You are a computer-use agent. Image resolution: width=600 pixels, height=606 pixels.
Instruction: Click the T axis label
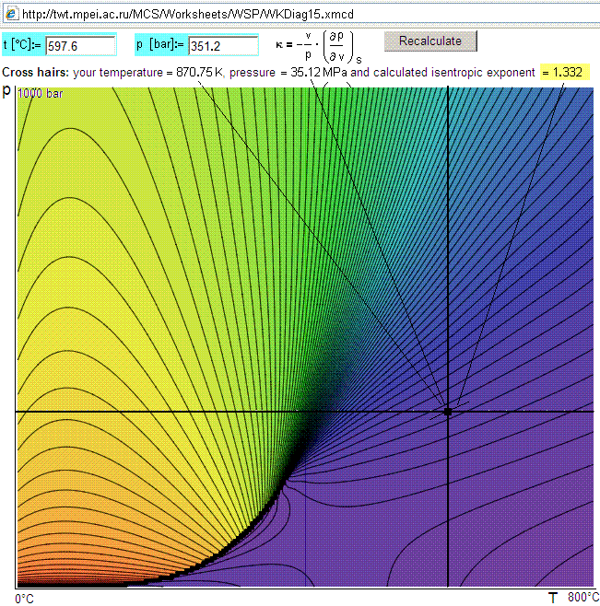(553, 597)
